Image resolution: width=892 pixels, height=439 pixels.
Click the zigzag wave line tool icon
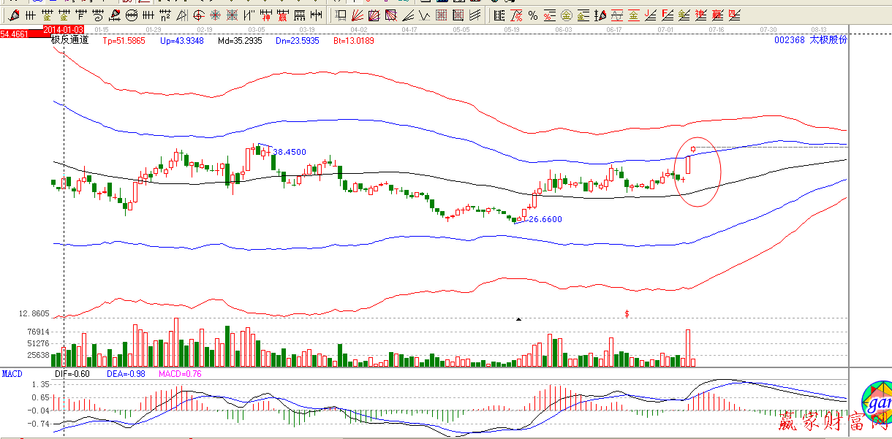coord(424,15)
